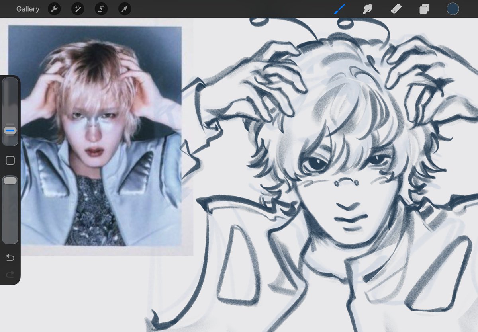
Task: Click the brush opacity slider handle
Action: tap(10, 181)
